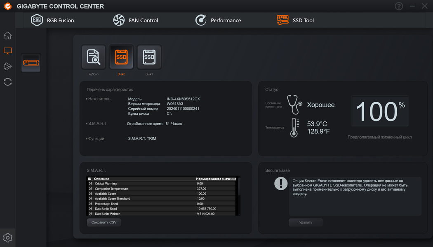The image size is (433, 247).
Task: Click the Хорошее drive status text
Action: (x=321, y=105)
